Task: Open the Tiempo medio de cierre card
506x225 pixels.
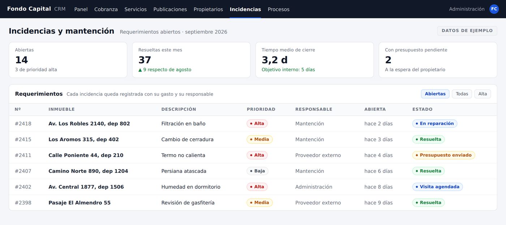Action: coord(314,60)
